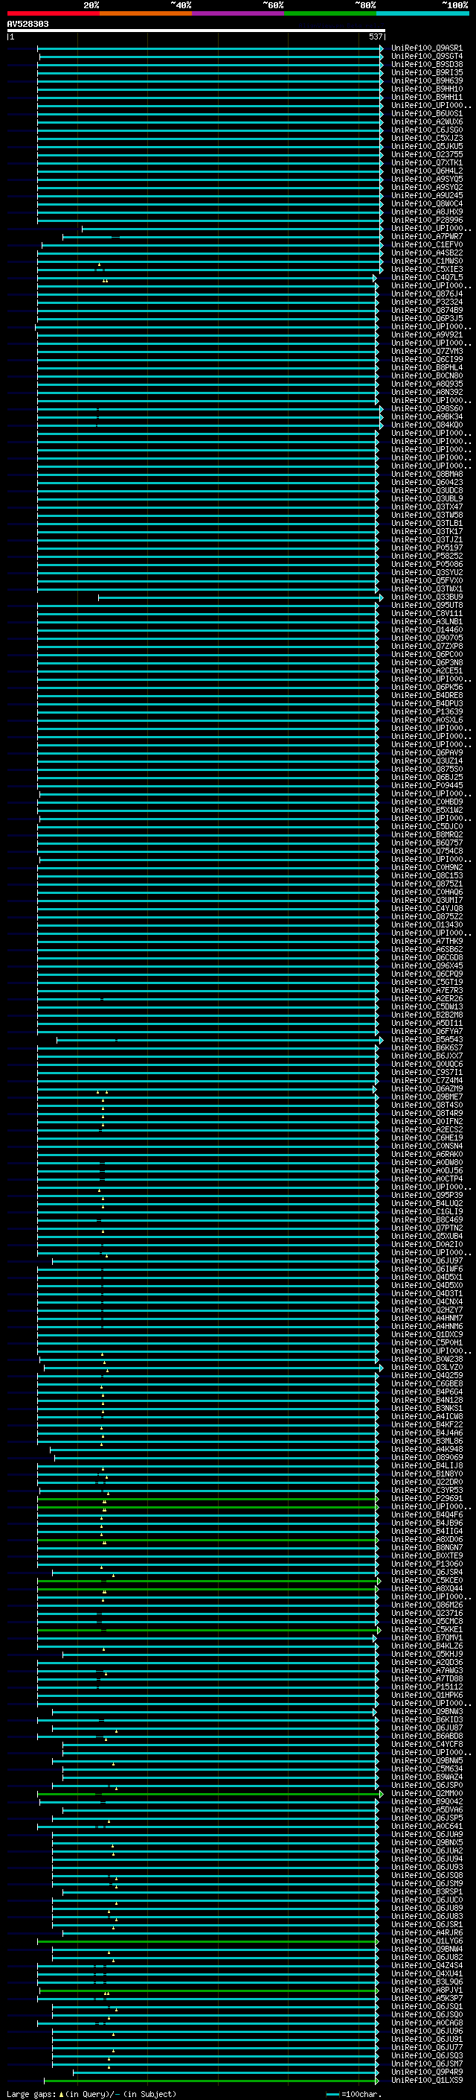The width and height of the screenshot is (476, 2100).
Task: Select the label UniRef100_A7PWR7
Action: pos(427,236)
